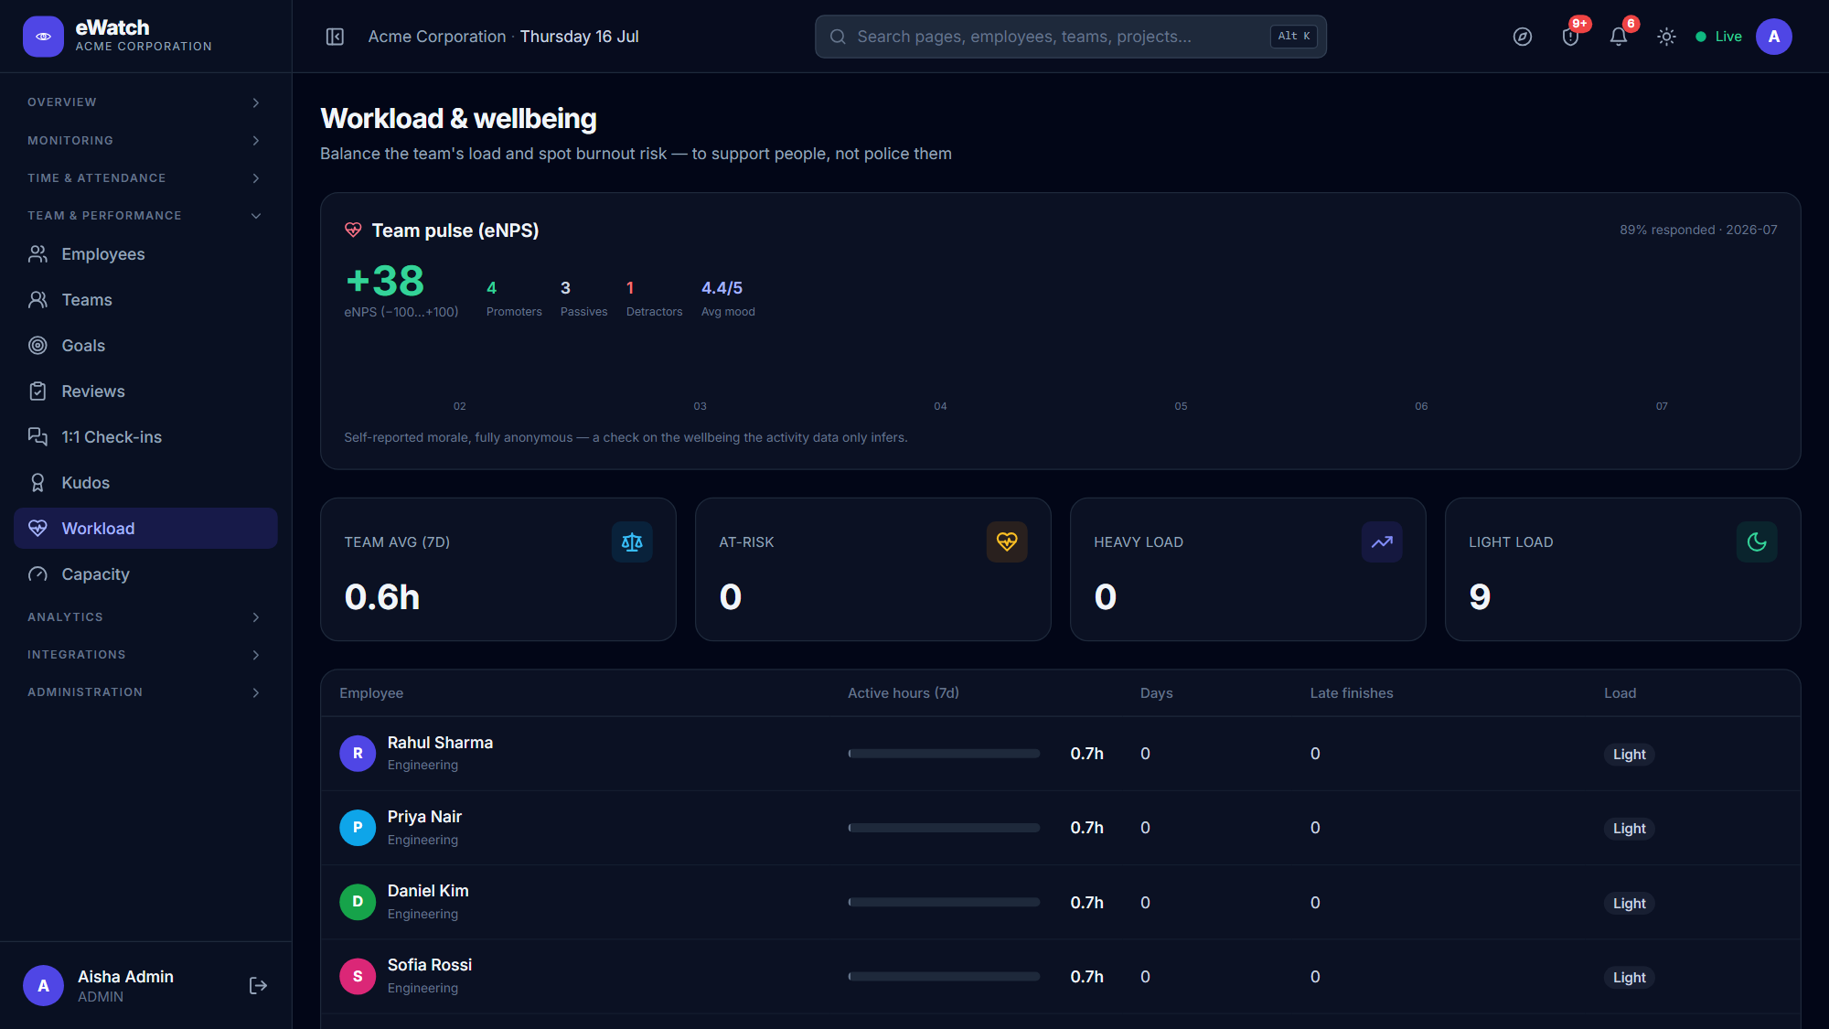Open the notifications bell icon
The image size is (1829, 1029).
(x=1619, y=37)
